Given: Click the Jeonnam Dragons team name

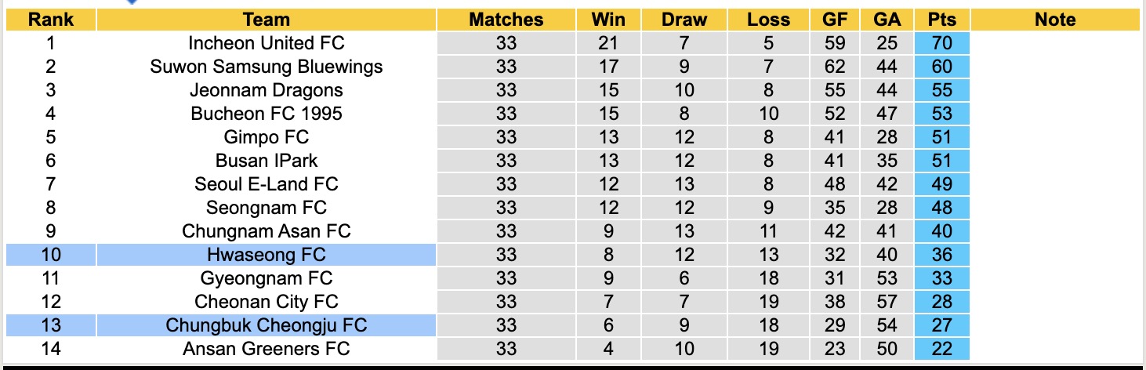Looking at the screenshot, I should [267, 90].
